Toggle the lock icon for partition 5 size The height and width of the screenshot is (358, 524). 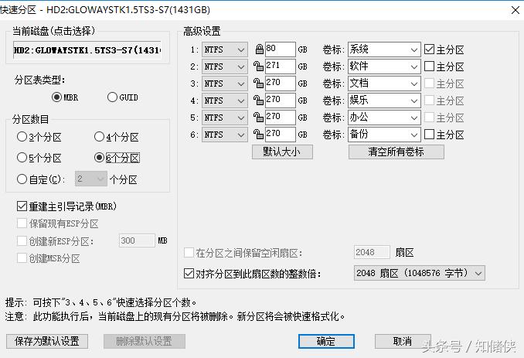[x=258, y=118]
